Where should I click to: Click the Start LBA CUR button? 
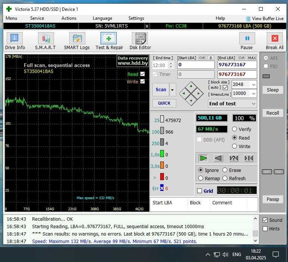point(202,58)
